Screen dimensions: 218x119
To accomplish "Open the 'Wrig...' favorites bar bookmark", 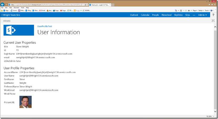I will pos(29,11).
